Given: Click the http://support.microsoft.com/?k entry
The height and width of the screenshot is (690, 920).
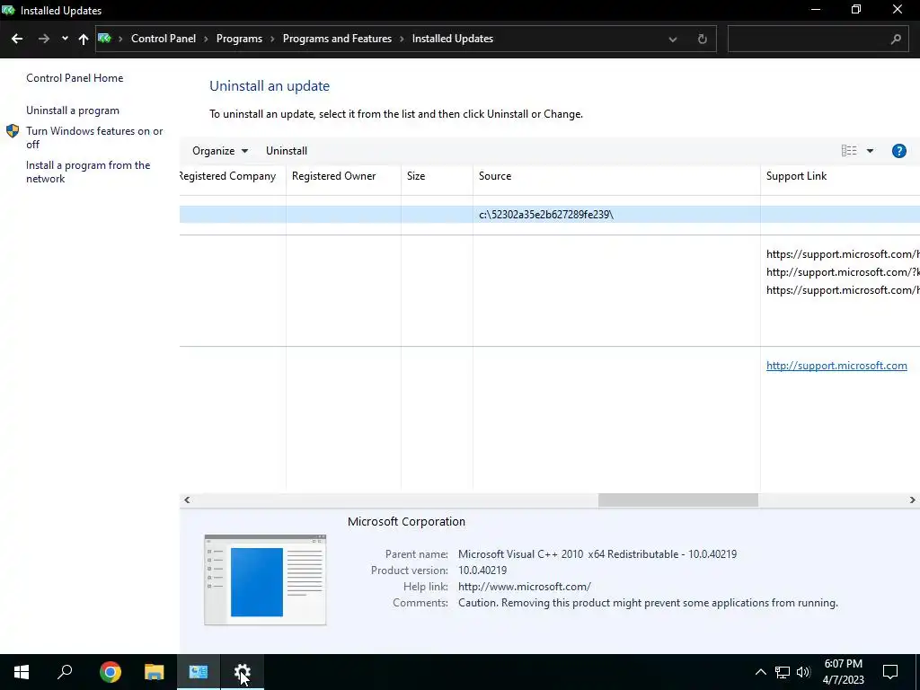Looking at the screenshot, I should point(843,272).
